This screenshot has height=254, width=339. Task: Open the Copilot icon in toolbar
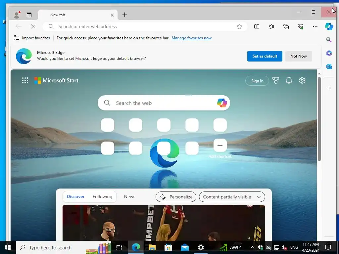329,26
